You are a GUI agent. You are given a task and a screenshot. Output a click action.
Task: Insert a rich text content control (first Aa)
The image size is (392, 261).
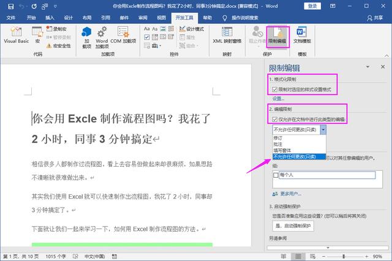tap(147, 29)
